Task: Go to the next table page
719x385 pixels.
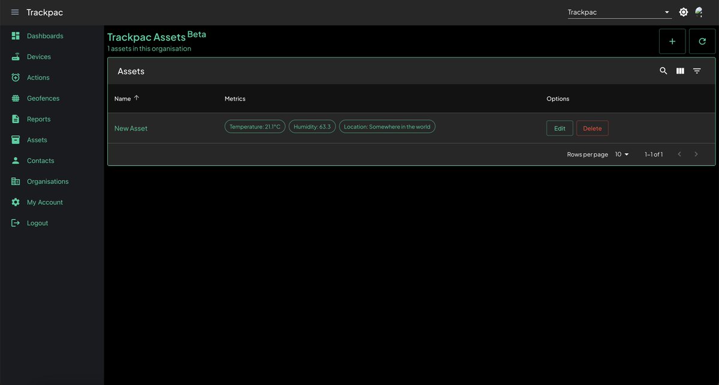Action: click(x=696, y=154)
